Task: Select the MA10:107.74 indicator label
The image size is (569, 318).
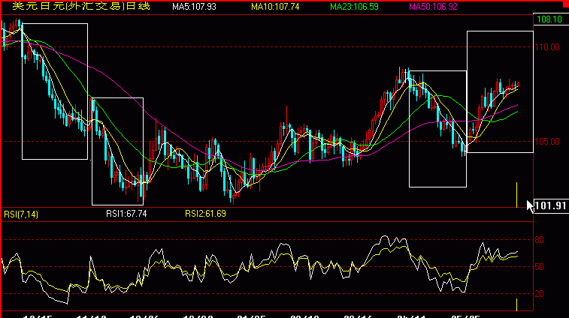Action: coord(275,7)
